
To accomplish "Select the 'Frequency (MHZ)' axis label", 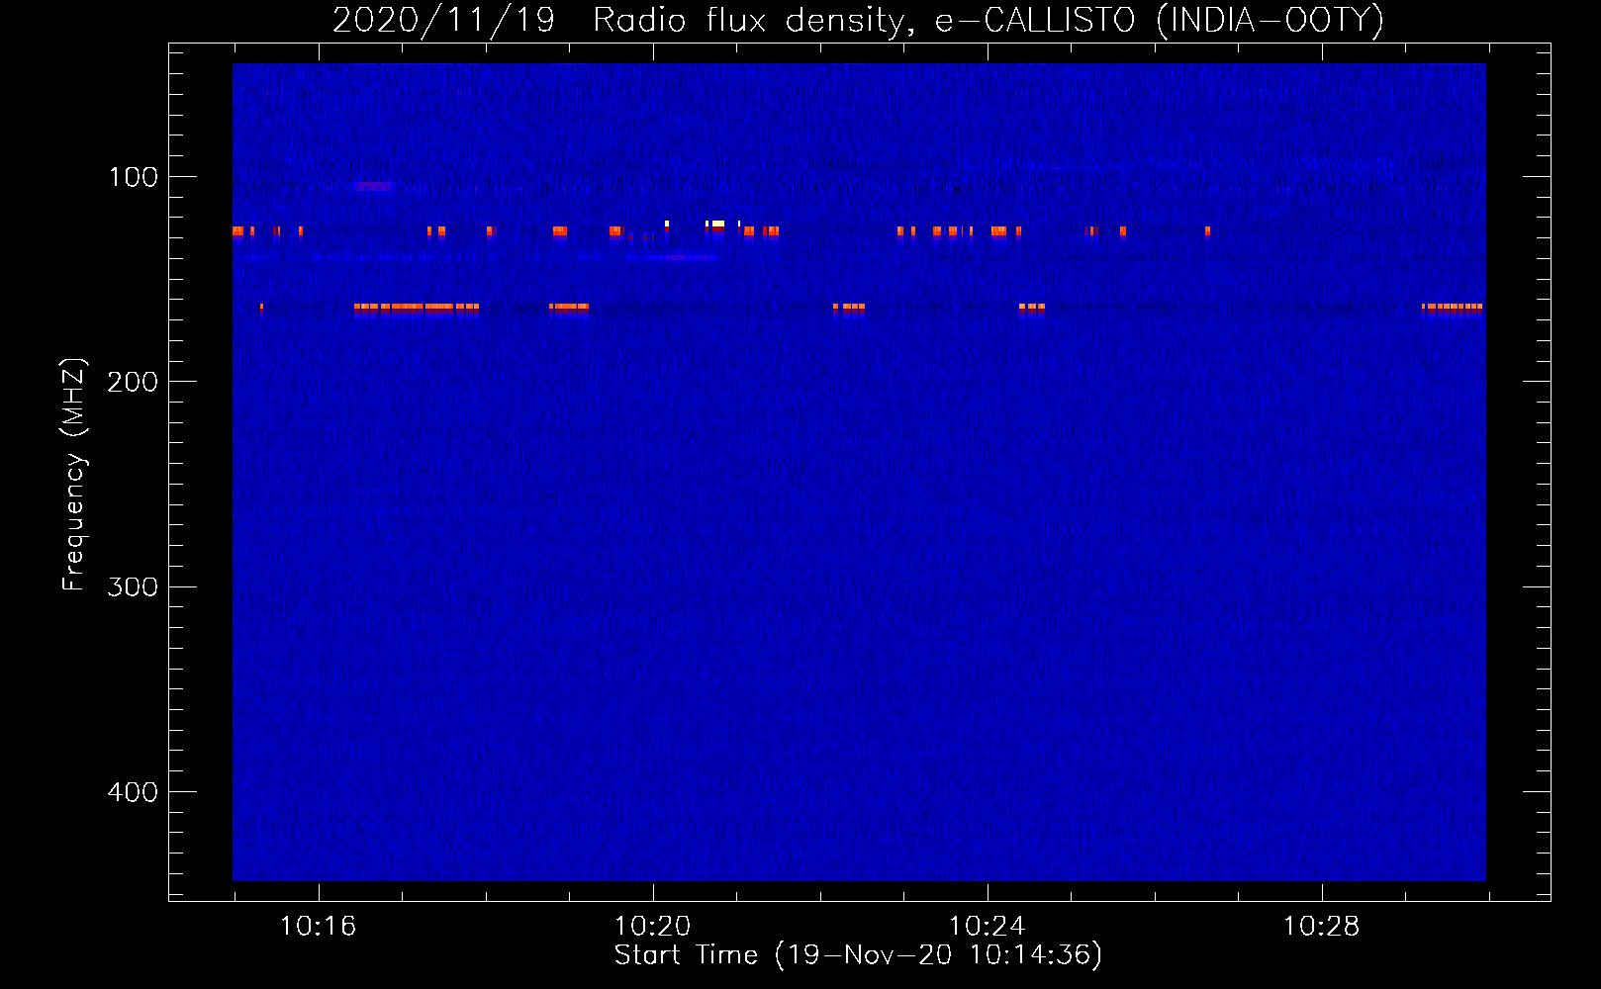I will [x=74, y=475].
